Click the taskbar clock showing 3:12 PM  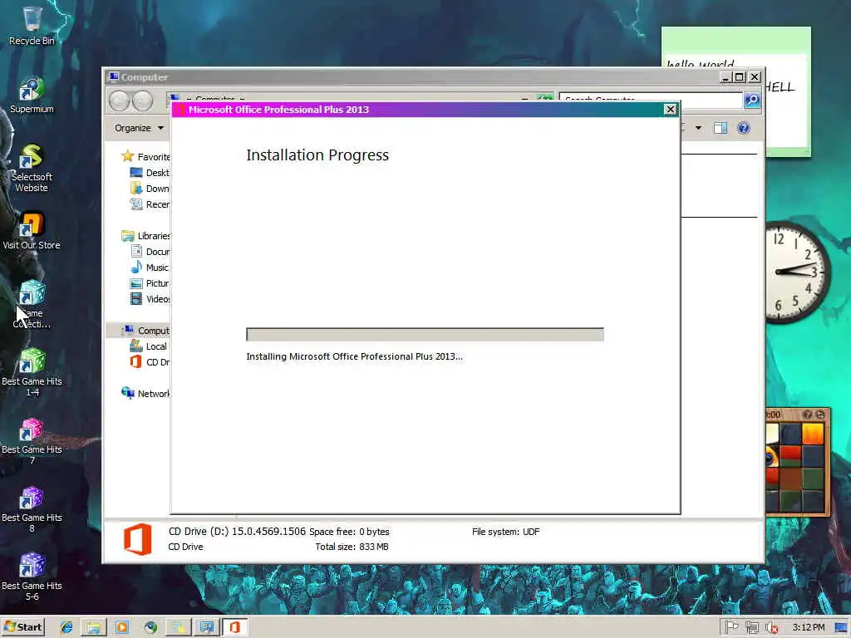(808, 627)
